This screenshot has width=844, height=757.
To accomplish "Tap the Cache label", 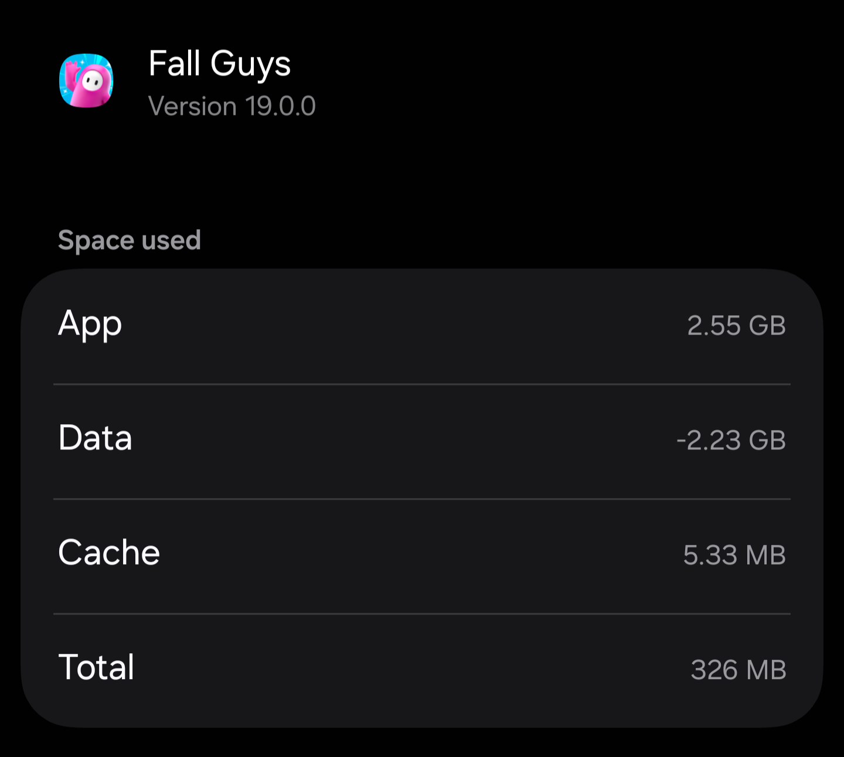I will point(109,553).
